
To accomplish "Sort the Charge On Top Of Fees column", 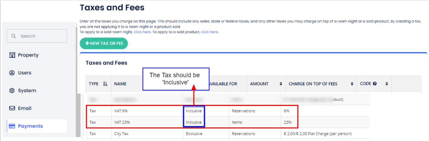I will pyautogui.click(x=352, y=84).
